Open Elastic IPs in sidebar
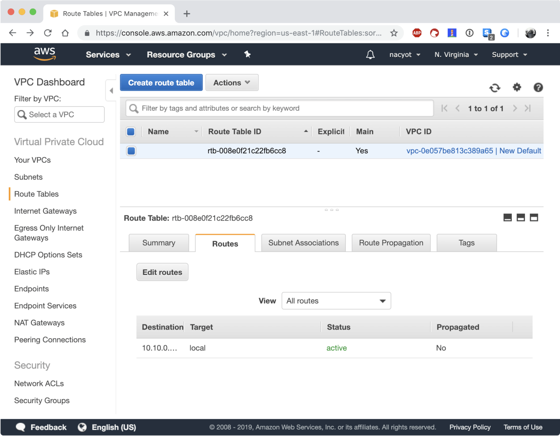Viewport: 560px width, 436px height. (32, 272)
